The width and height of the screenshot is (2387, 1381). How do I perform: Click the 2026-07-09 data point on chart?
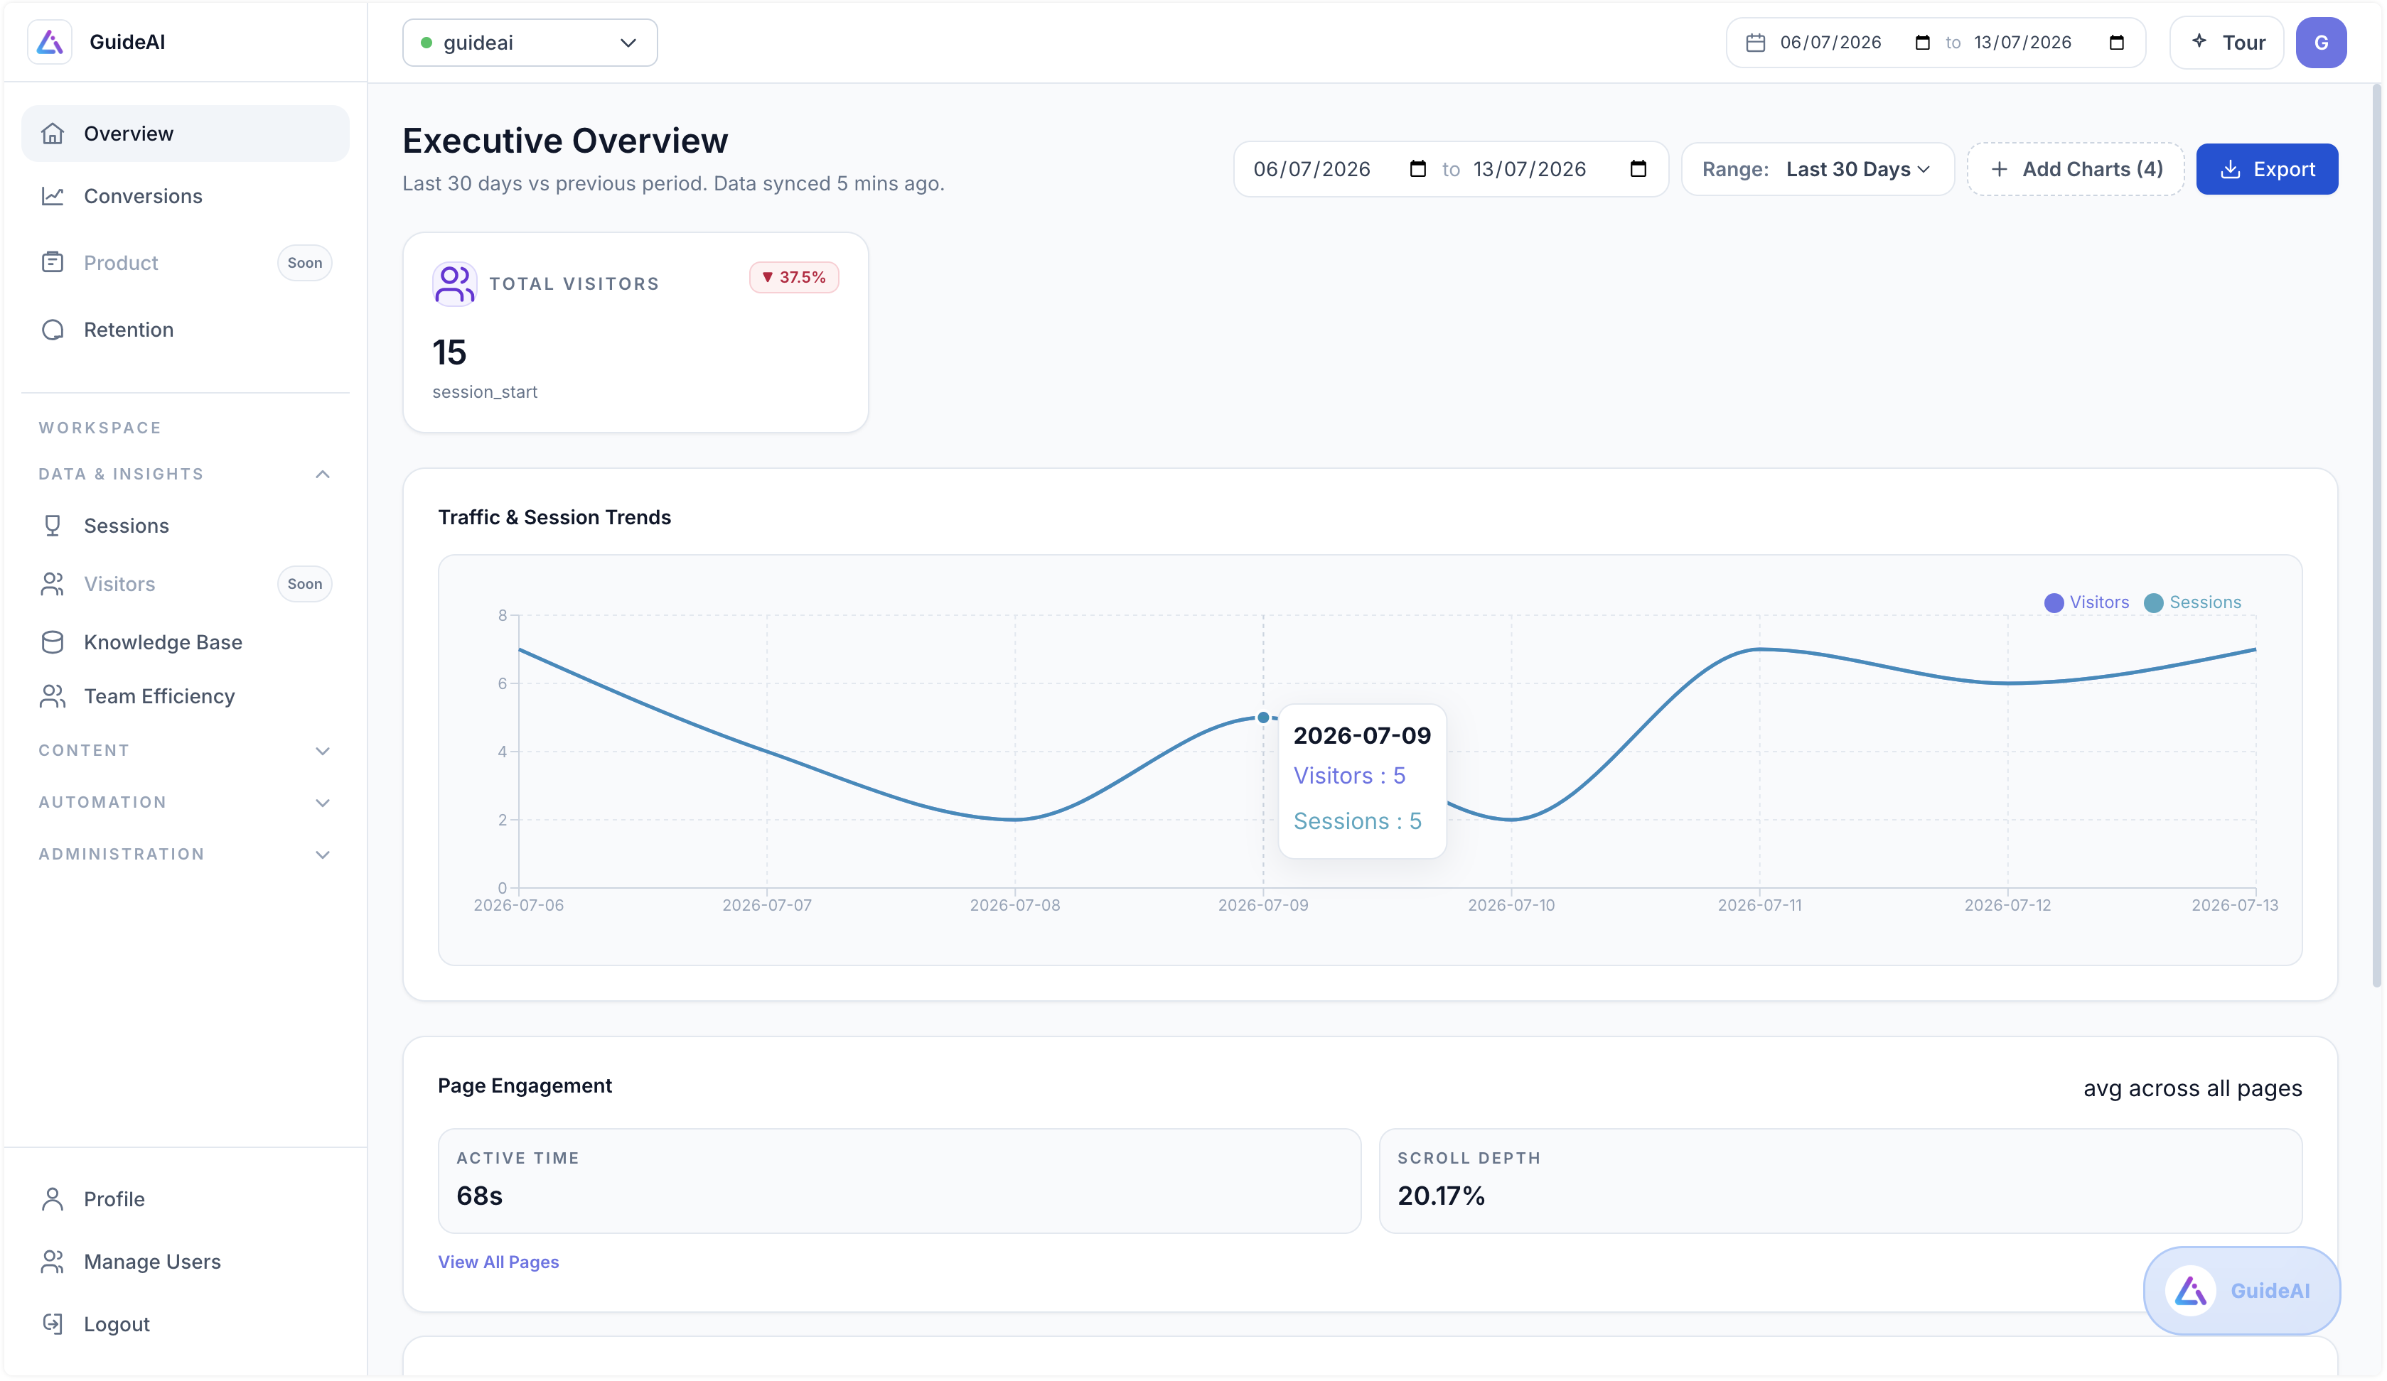click(1262, 717)
